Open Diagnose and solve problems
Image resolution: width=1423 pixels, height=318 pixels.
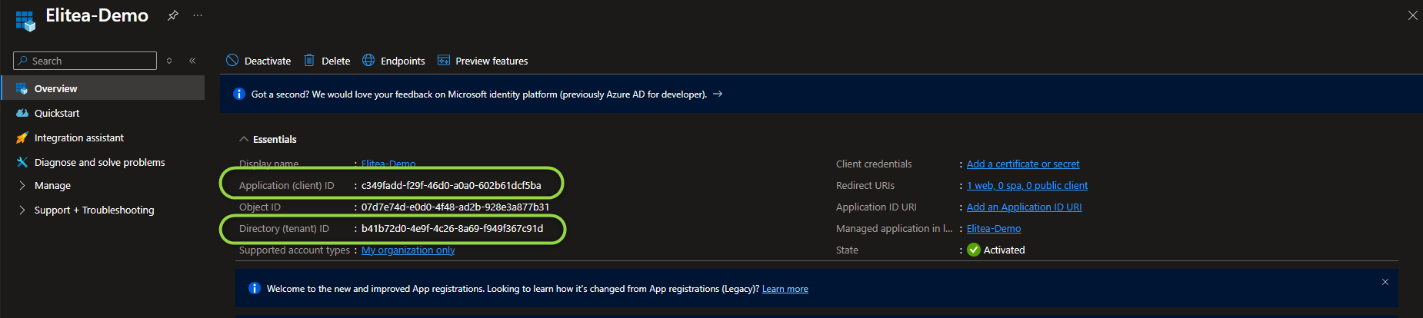(99, 162)
